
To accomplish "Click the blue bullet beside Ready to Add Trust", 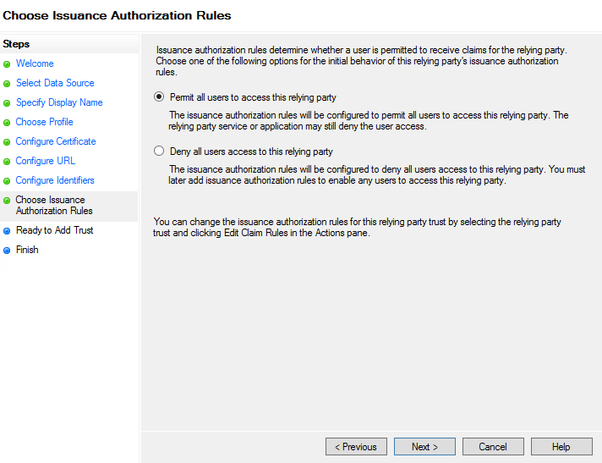I will (7, 231).
